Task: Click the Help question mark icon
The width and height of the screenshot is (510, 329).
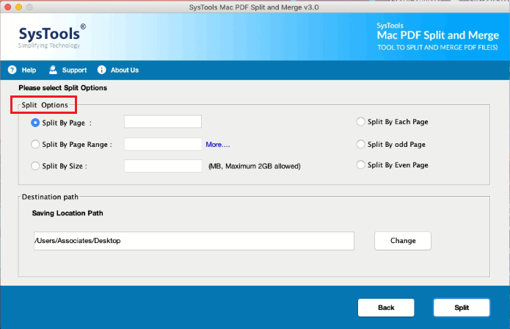Action: coord(12,70)
